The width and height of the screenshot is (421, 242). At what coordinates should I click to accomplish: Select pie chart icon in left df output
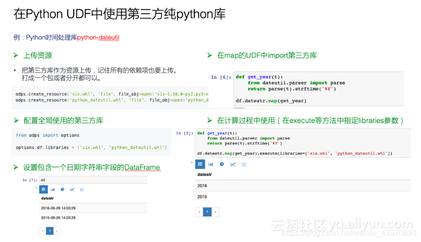(63, 190)
